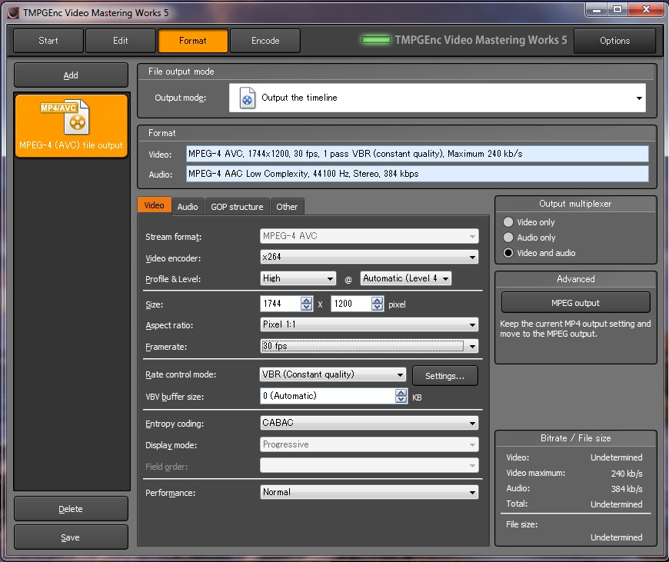Open the Performance Normal dropdown
The width and height of the screenshot is (669, 562).
369,492
